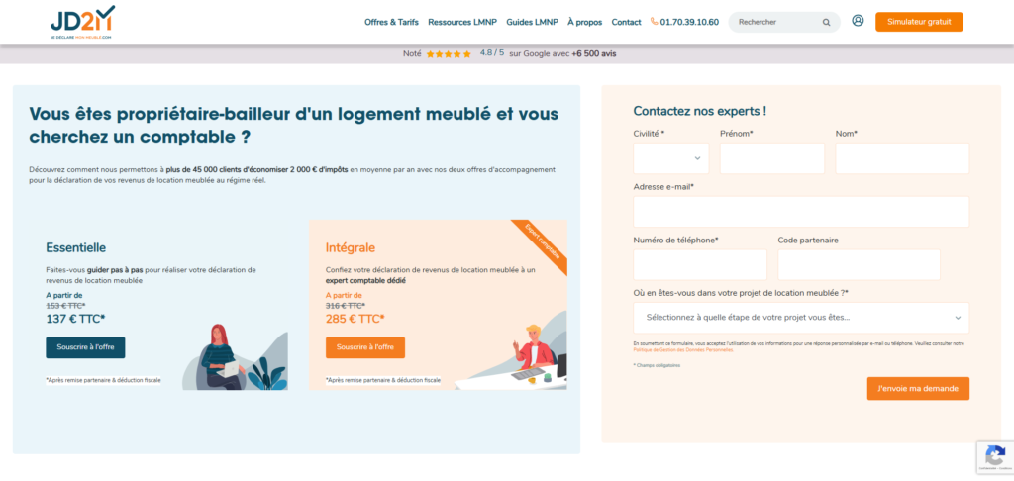This screenshot has height=481, width=1014.
Task: Click the JD2M logo
Action: (82, 22)
